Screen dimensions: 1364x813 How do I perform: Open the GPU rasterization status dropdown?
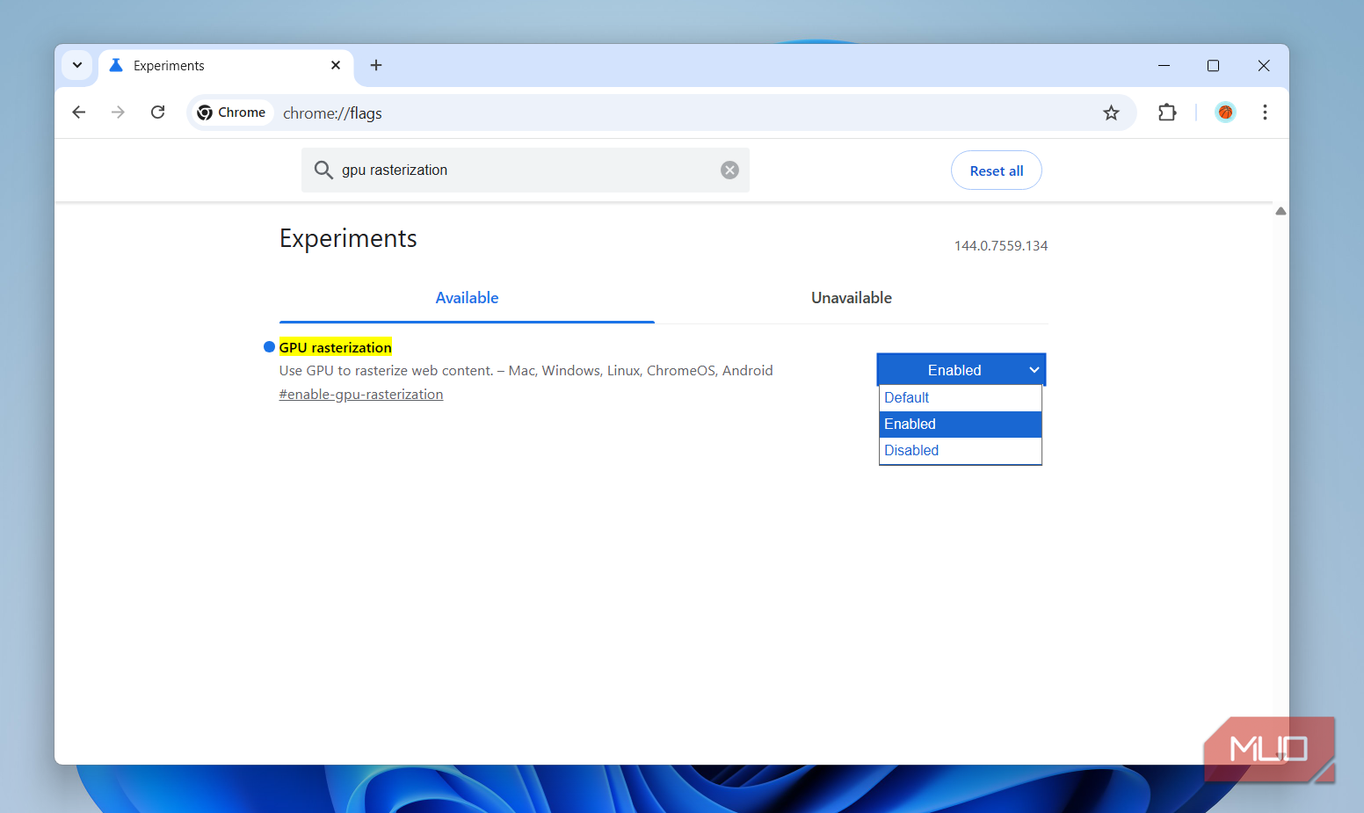(x=961, y=369)
